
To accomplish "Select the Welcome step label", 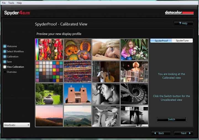I will coord(12,46).
